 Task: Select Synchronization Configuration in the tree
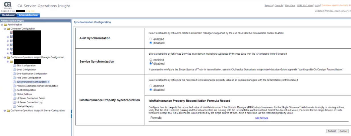(32, 82)
